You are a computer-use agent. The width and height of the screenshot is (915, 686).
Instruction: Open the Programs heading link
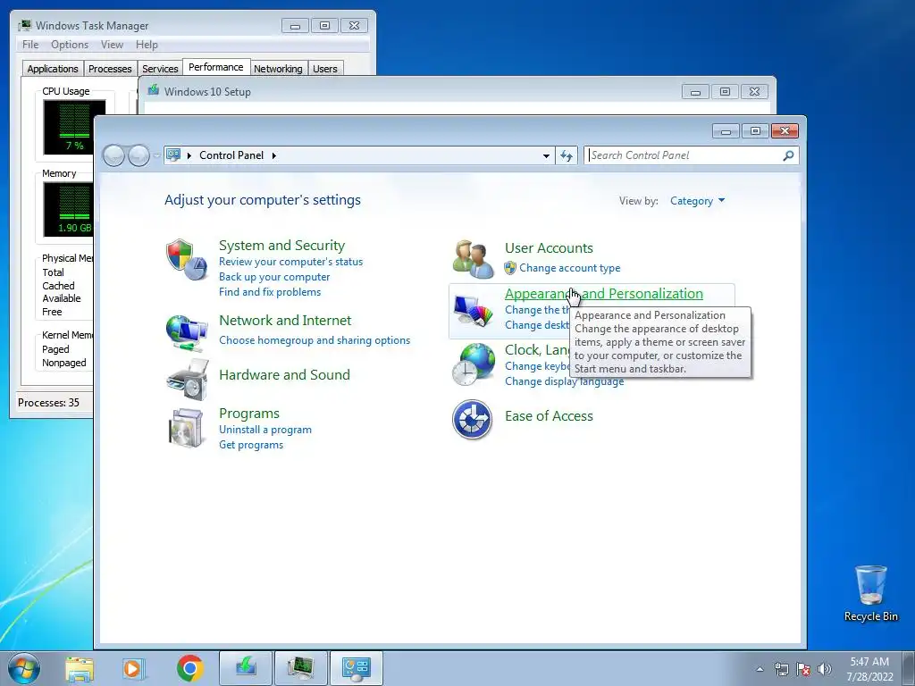pos(249,413)
